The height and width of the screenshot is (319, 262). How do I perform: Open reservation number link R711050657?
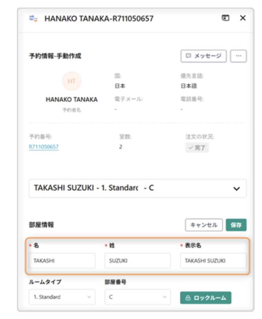44,147
